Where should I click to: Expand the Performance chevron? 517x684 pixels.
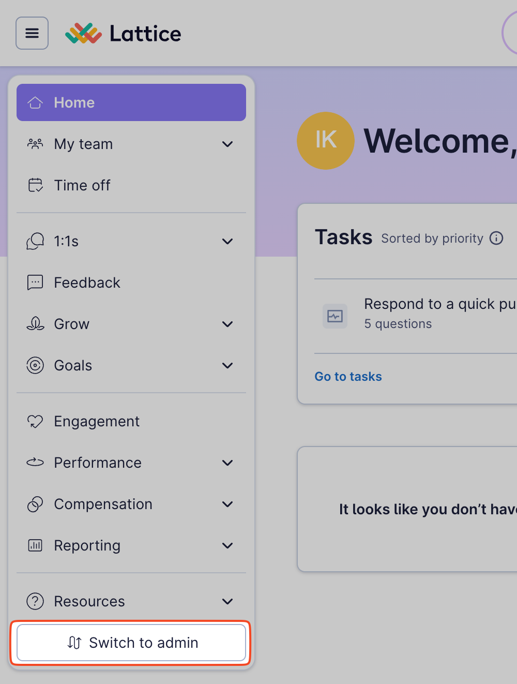tap(227, 463)
